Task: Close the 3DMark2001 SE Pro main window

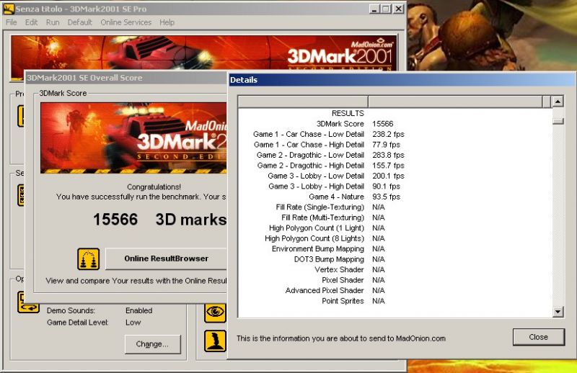Action: pos(399,9)
